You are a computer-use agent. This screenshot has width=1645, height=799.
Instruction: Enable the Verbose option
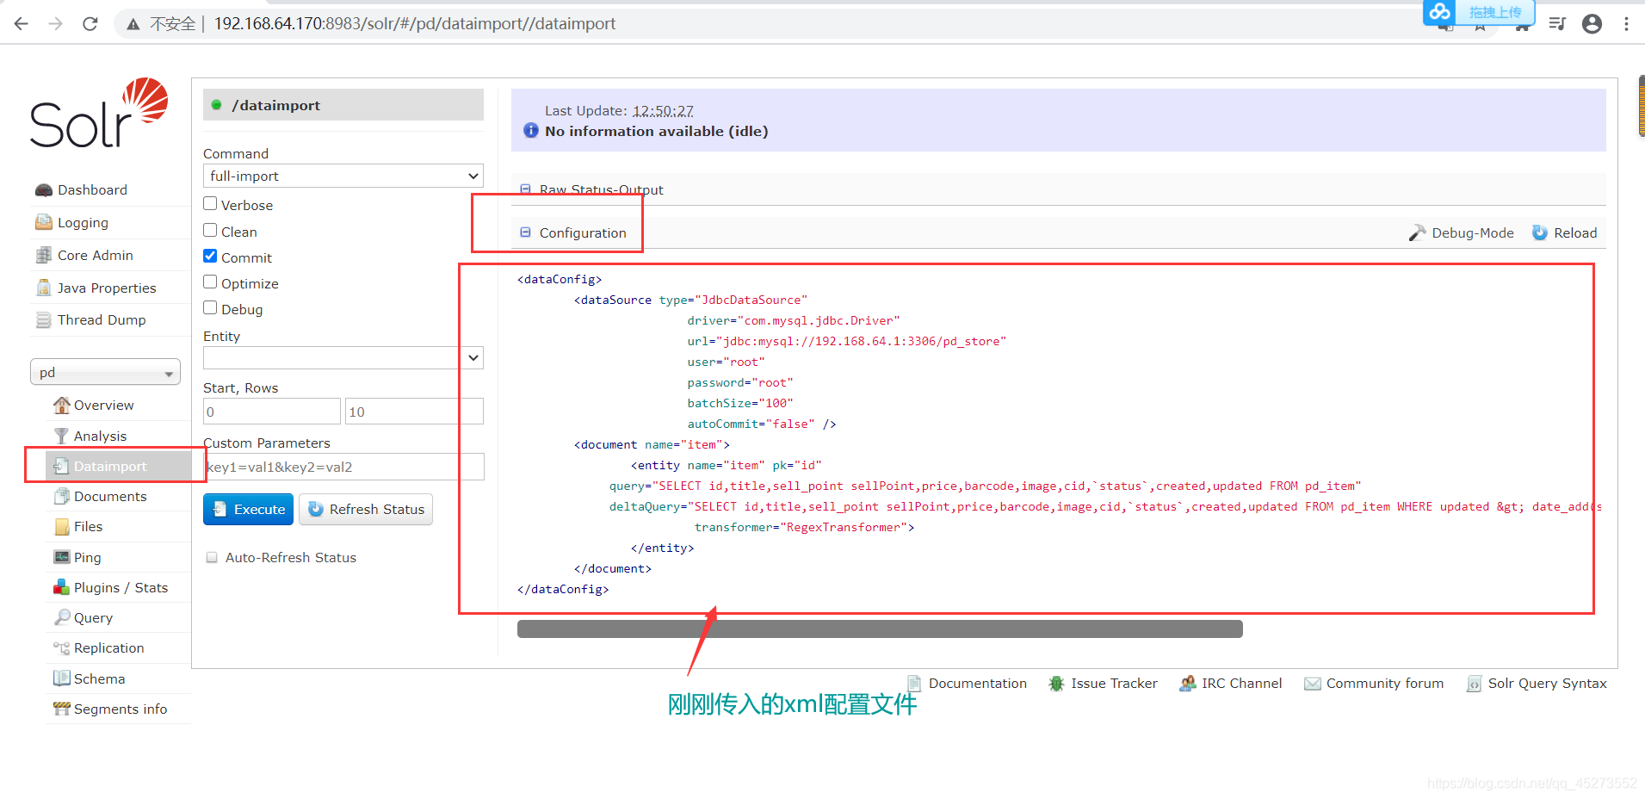[x=210, y=203]
